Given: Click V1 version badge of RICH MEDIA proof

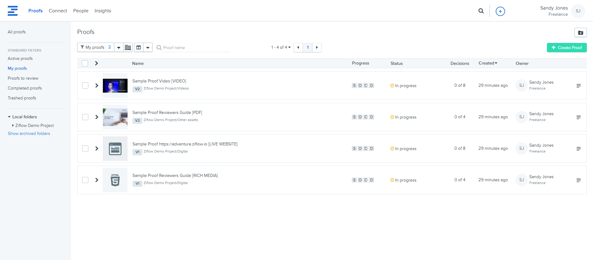Looking at the screenshot, I should 137,183.
